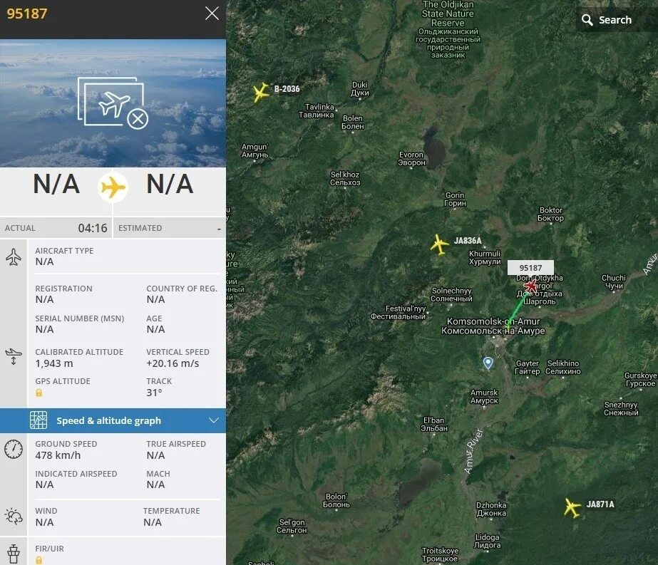Open the search magnifier icon

pos(587,20)
